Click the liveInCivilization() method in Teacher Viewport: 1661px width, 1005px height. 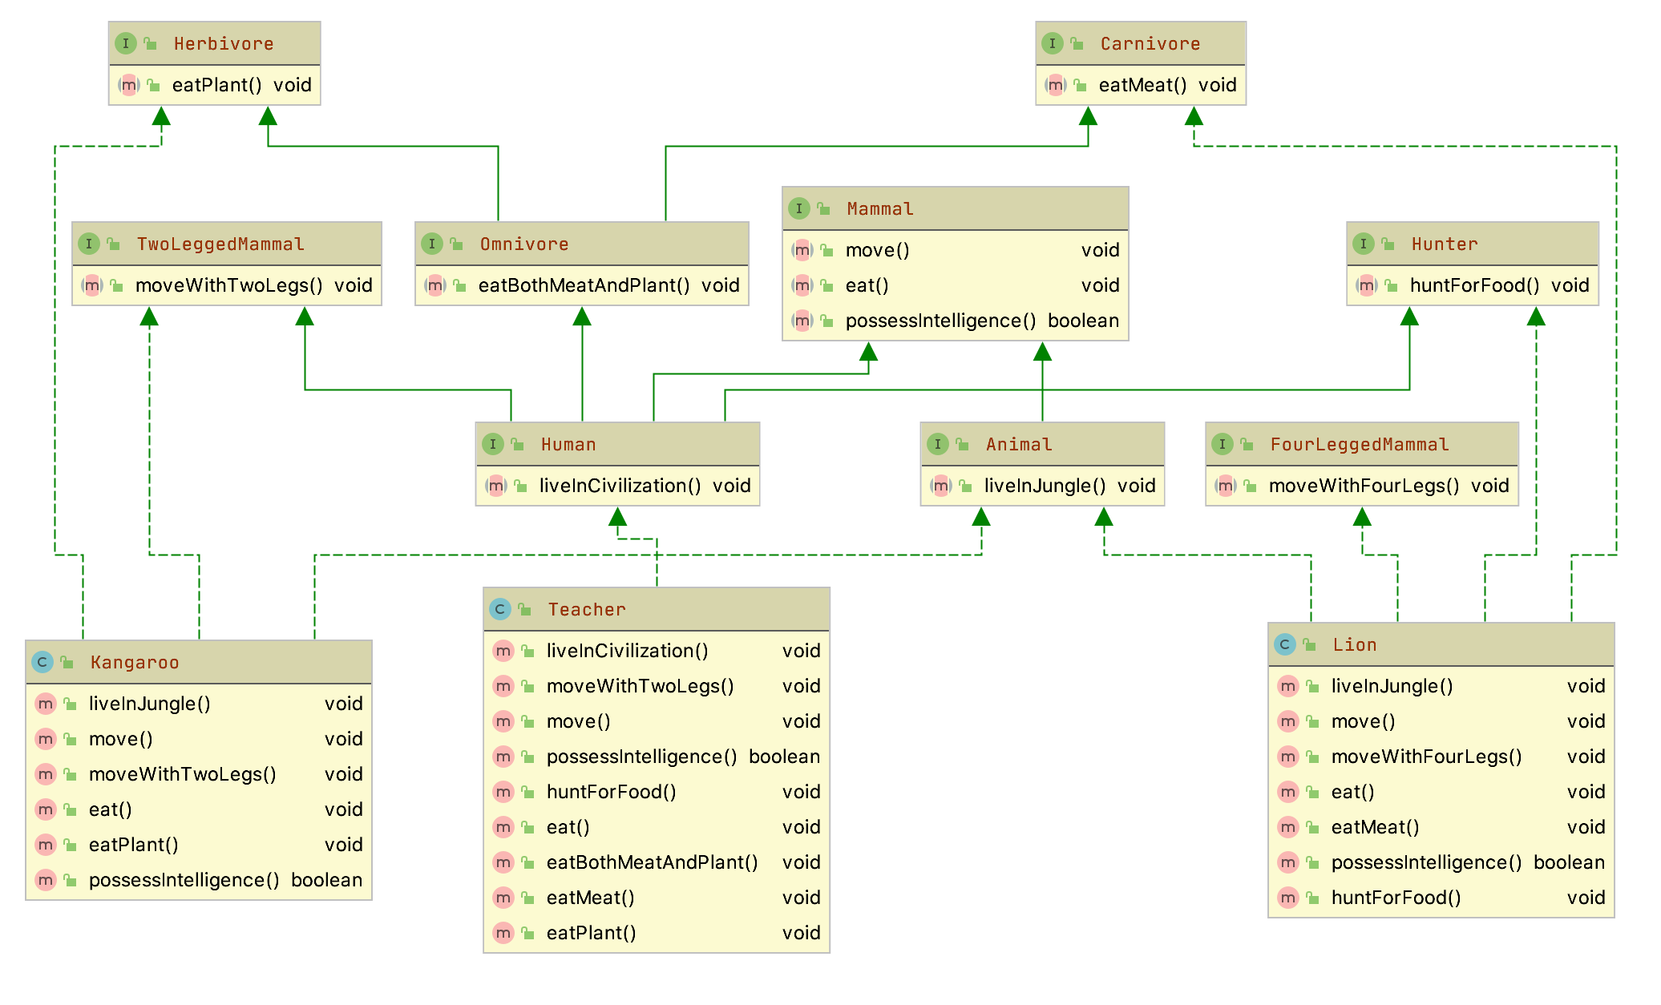tap(628, 651)
